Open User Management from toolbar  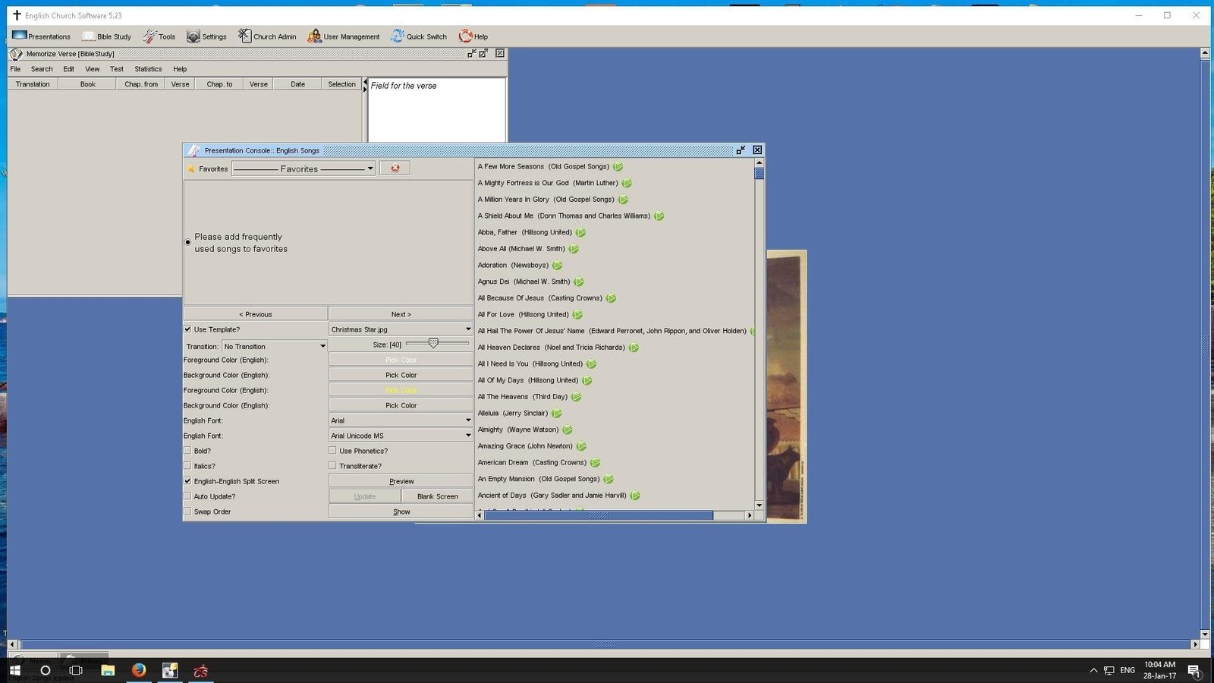343,36
